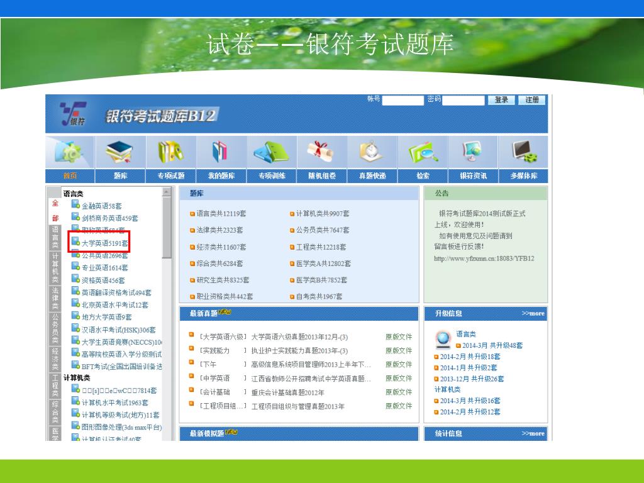The width and height of the screenshot is (644, 483).
Task: Open the 法律类共2323套 link
Action: (x=219, y=230)
